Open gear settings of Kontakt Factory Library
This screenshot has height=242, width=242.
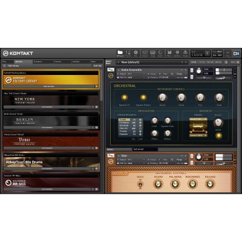pyautogui.click(x=96, y=87)
